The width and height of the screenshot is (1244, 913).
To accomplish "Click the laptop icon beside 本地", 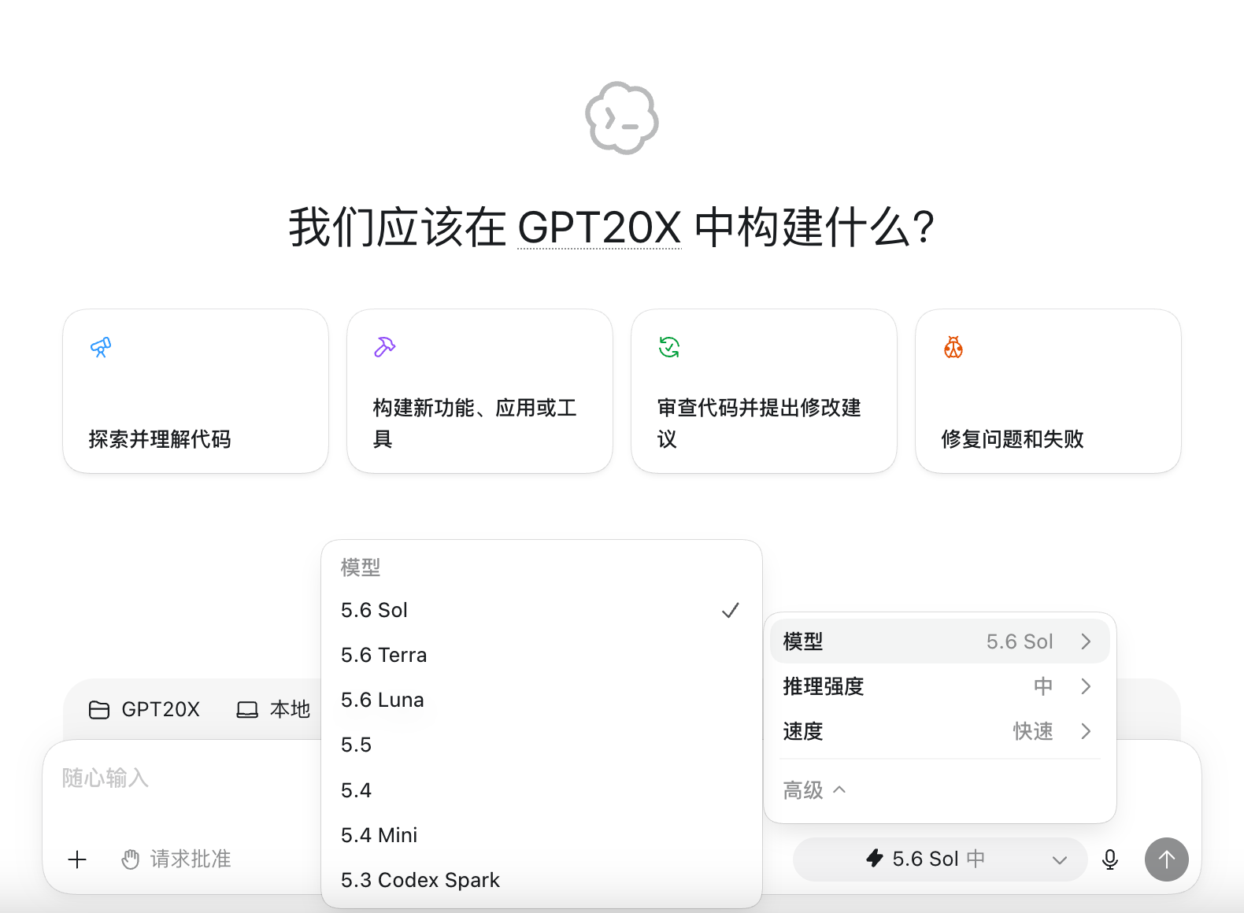I will [247, 710].
